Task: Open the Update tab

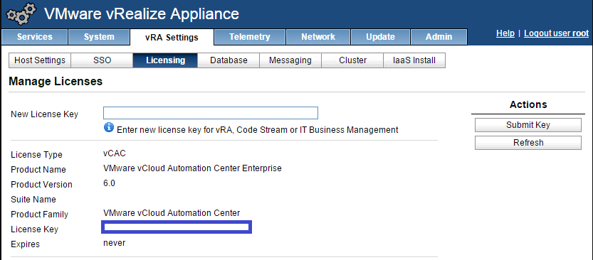Action: (x=380, y=37)
